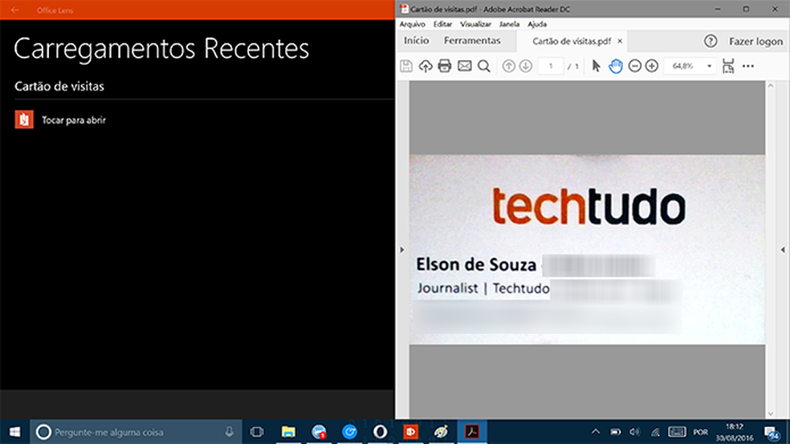Image resolution: width=790 pixels, height=444 pixels.
Task: Open the Ajuda menu
Action: 537,24
